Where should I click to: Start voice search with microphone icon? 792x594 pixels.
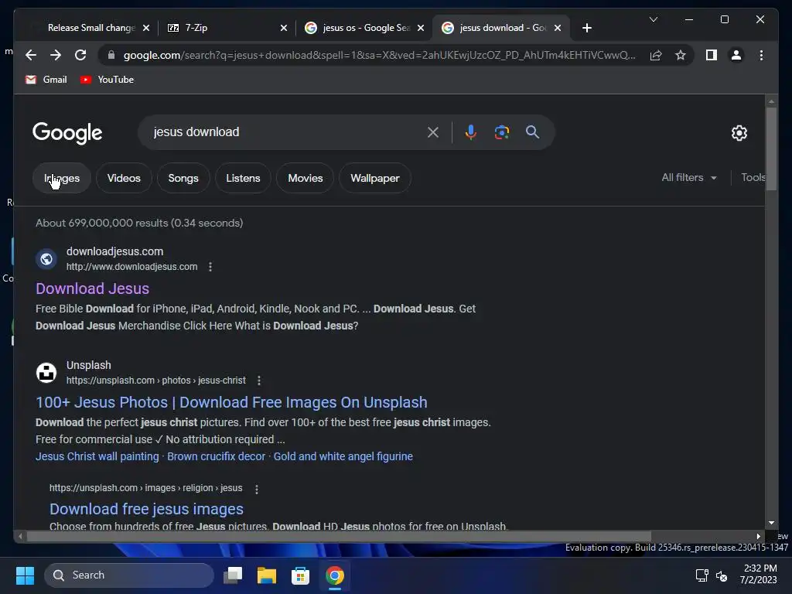[470, 132]
